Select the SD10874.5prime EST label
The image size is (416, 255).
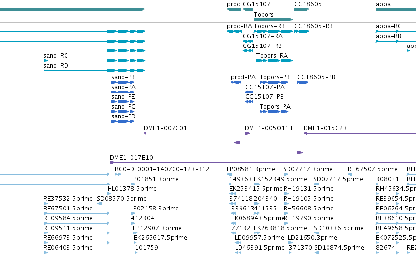339,248
